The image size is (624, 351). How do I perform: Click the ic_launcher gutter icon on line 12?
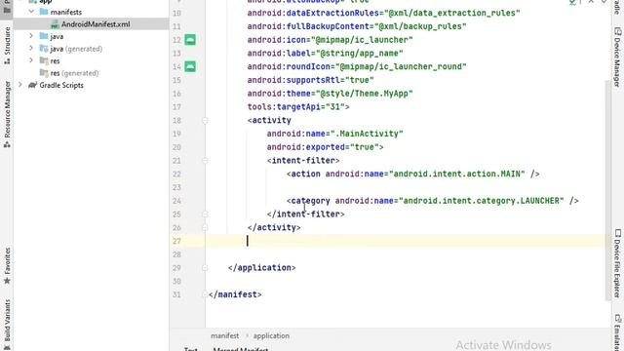[190, 40]
